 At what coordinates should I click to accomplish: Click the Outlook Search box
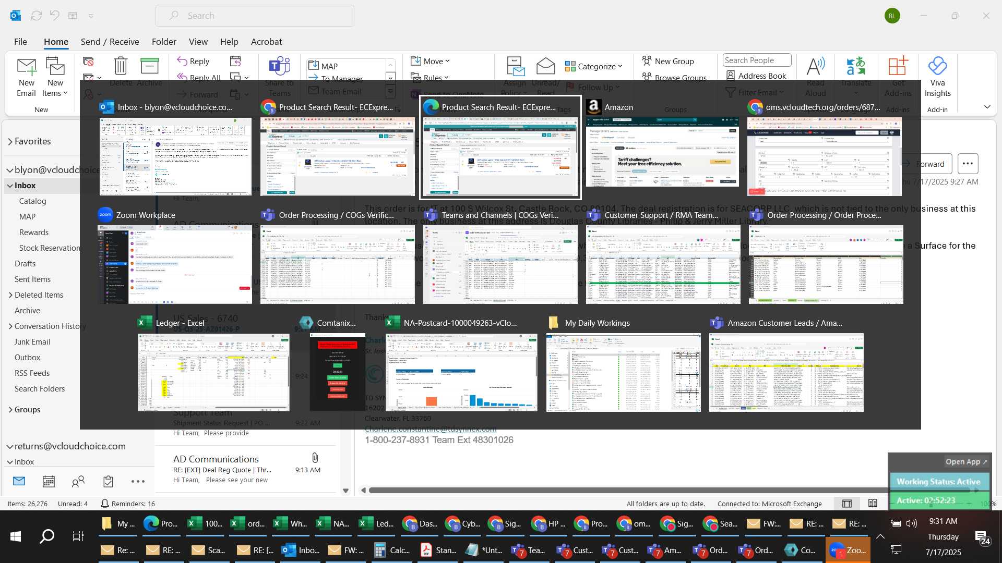click(x=255, y=16)
